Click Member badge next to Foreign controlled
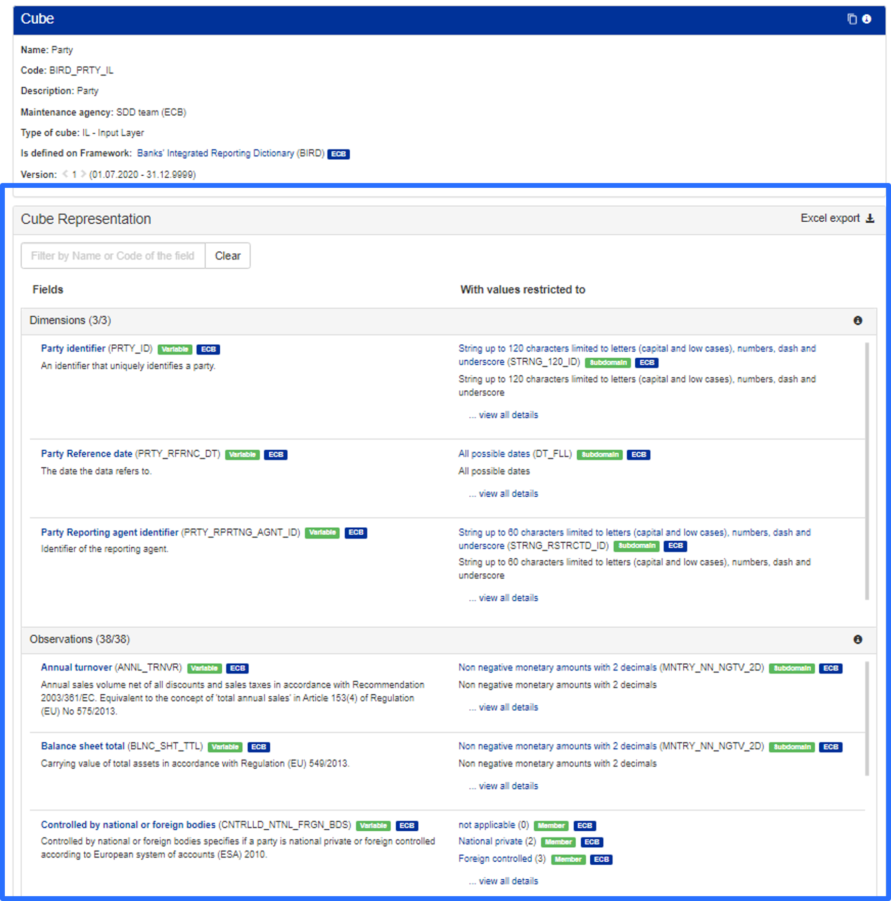 point(568,859)
